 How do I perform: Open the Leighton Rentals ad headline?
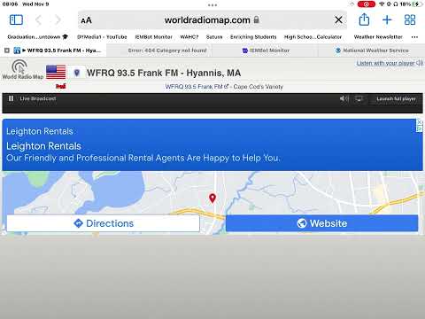tap(43, 146)
